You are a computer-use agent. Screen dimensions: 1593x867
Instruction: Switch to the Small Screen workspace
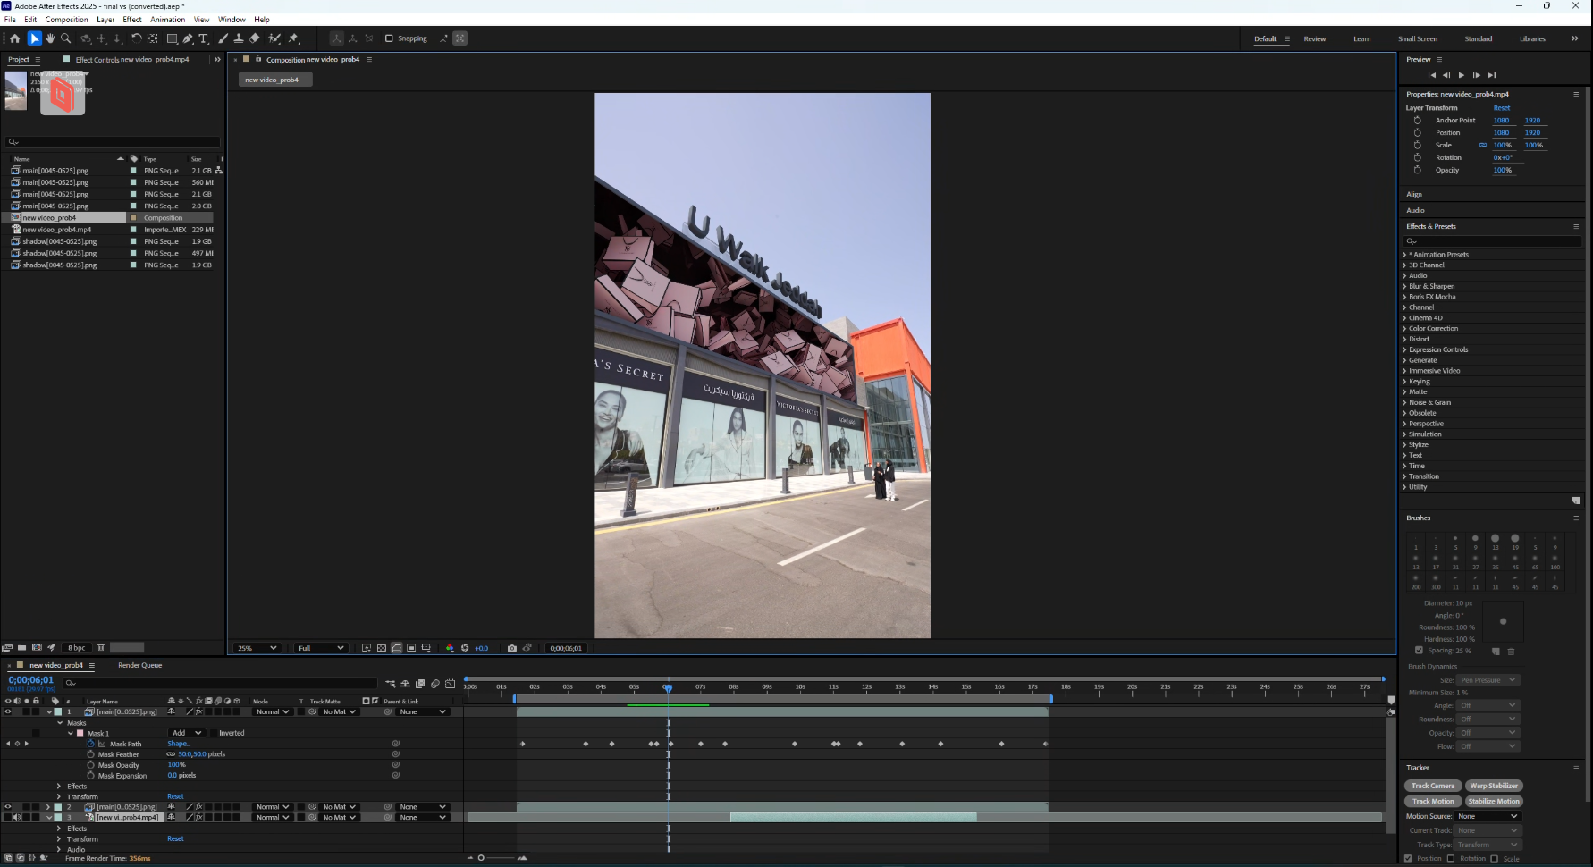(1418, 38)
